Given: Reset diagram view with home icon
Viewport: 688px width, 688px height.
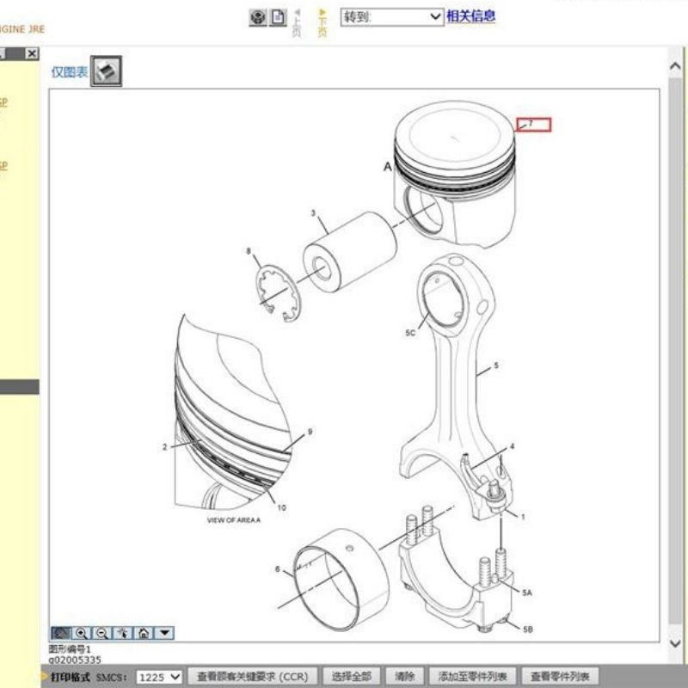Looking at the screenshot, I should [143, 633].
